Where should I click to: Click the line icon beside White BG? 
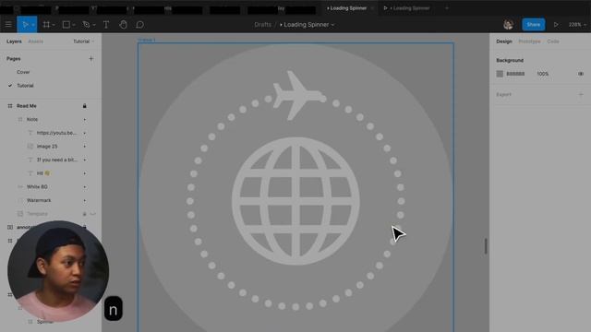(x=20, y=186)
